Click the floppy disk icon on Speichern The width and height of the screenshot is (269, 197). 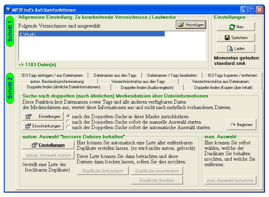(x=227, y=38)
